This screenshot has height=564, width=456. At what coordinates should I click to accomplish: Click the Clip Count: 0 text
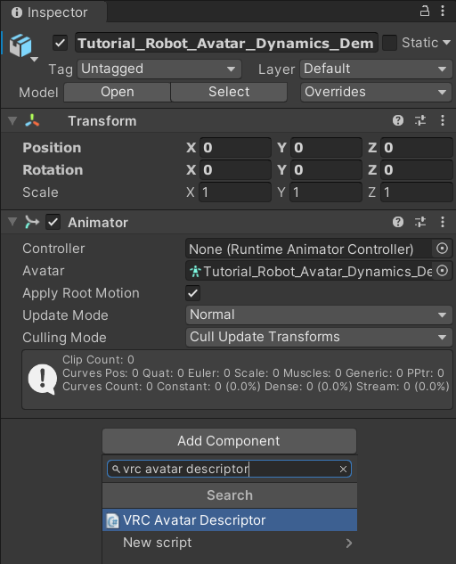98,360
